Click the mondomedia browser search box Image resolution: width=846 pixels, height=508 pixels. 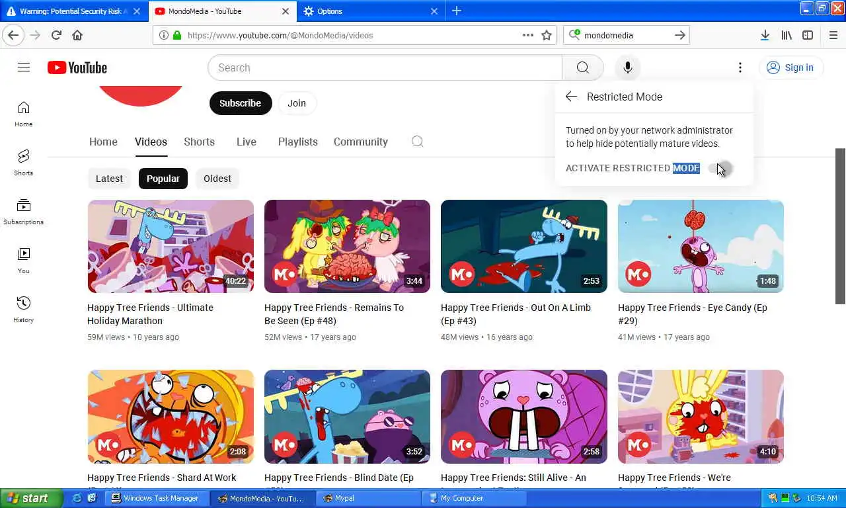(626, 35)
